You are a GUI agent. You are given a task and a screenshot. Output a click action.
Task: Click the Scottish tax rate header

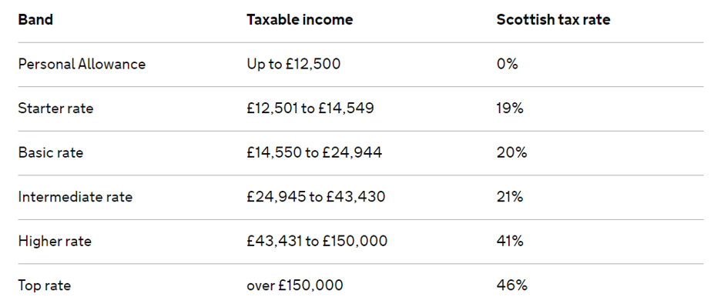click(x=553, y=20)
